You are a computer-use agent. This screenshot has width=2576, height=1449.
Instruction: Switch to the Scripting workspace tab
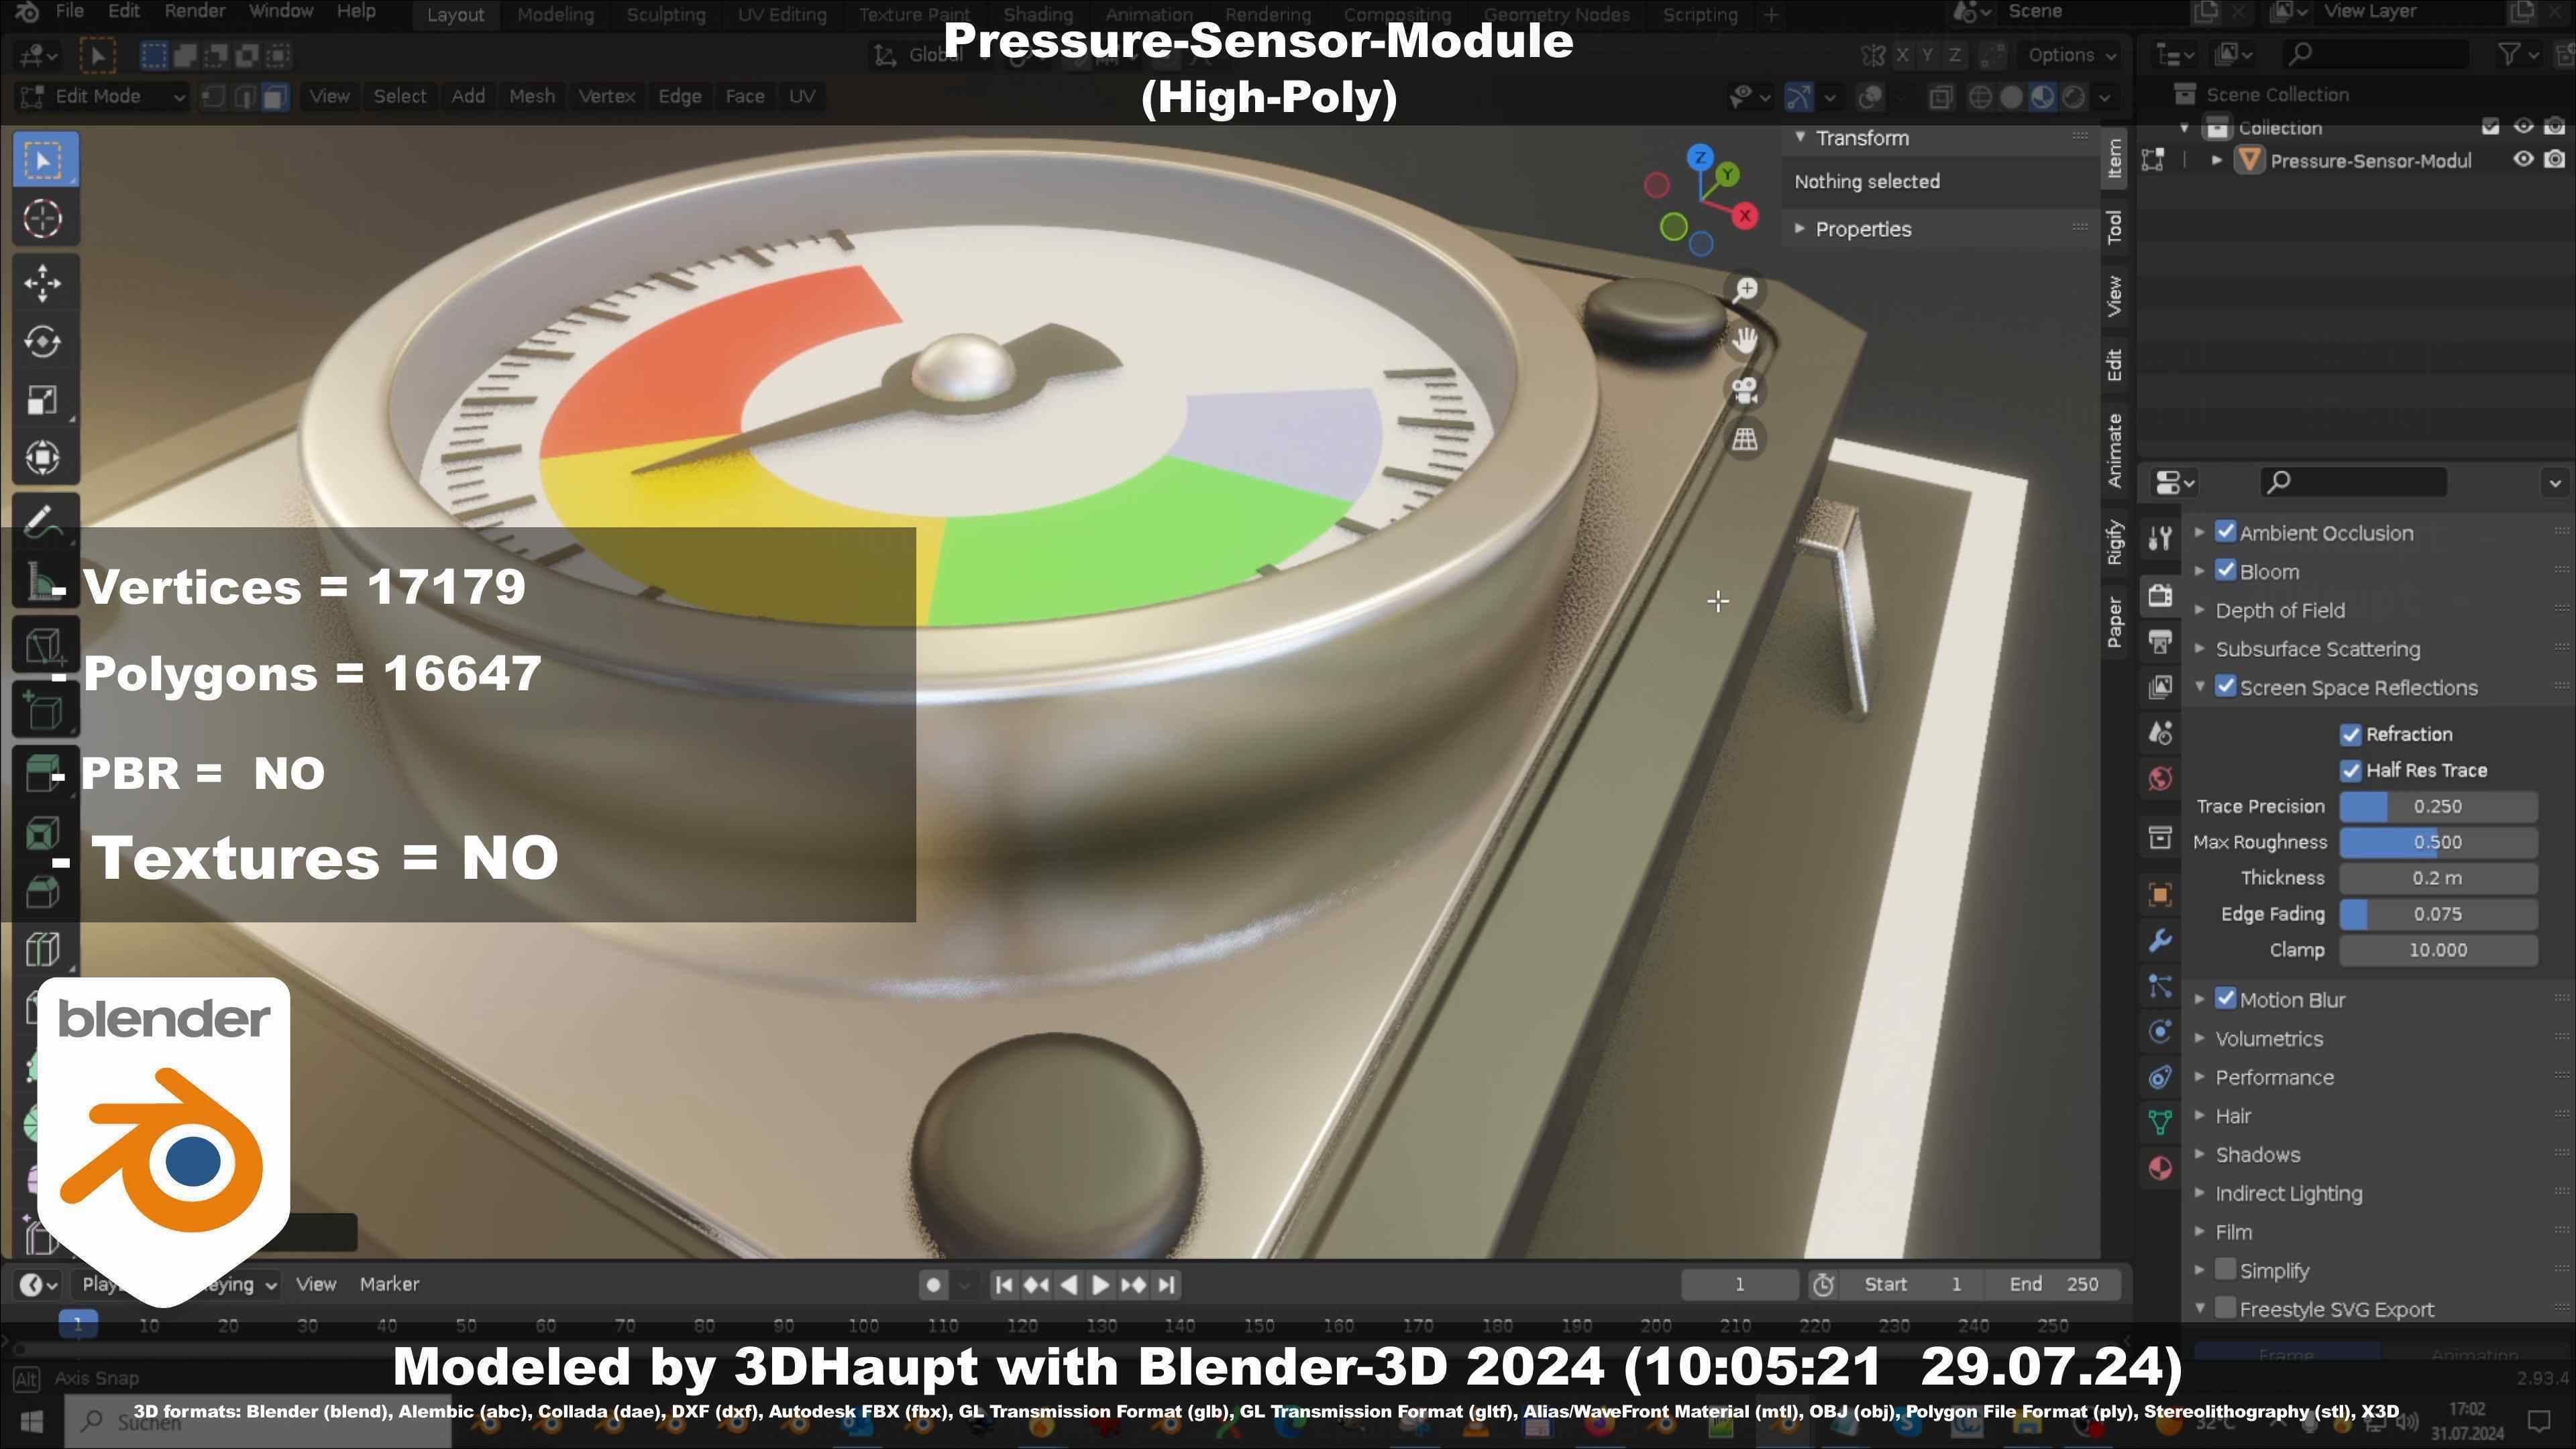coord(1700,15)
